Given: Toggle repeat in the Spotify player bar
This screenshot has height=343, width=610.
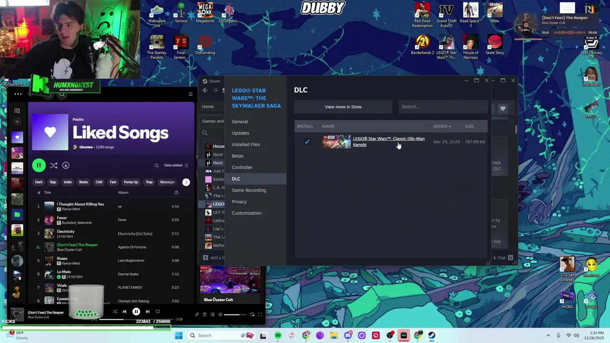Looking at the screenshot, I should (x=157, y=312).
